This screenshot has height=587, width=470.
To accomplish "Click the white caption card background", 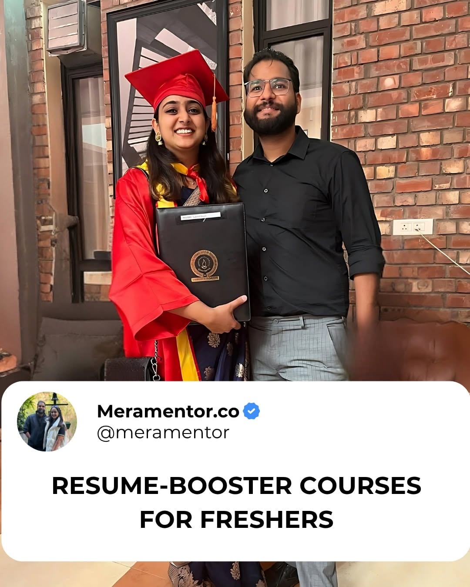I will pyautogui.click(x=235, y=471).
